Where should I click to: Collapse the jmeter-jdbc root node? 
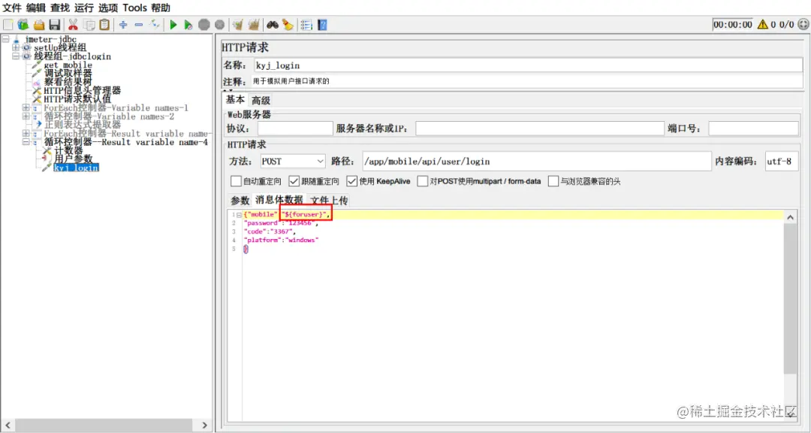pyautogui.click(x=6, y=39)
